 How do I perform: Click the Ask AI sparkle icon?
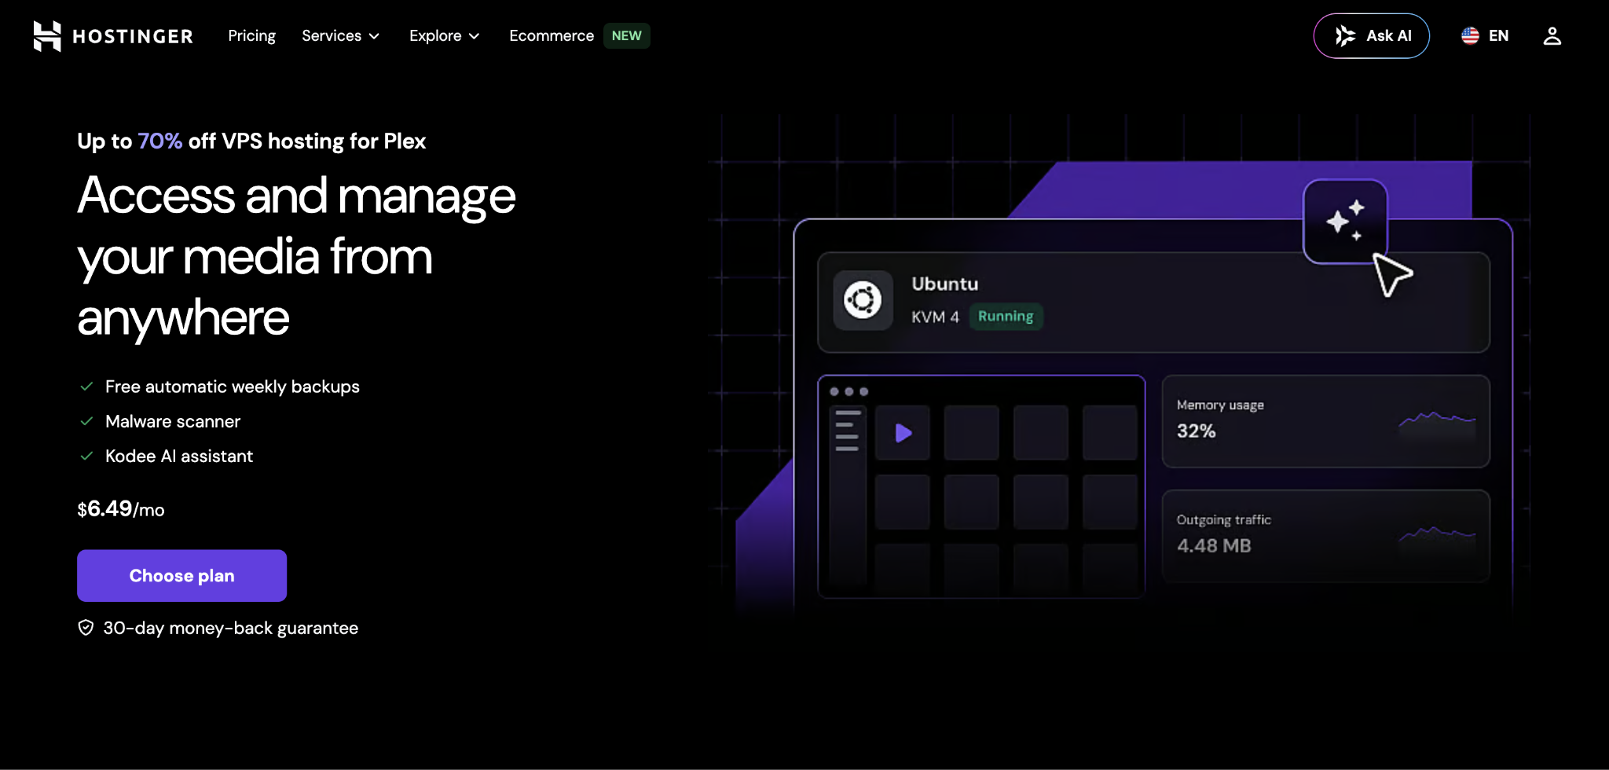(x=1345, y=35)
